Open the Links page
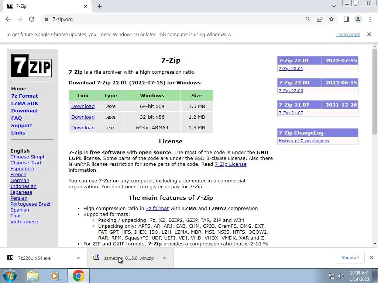Image resolution: width=378 pixels, height=283 pixels. (x=18, y=133)
